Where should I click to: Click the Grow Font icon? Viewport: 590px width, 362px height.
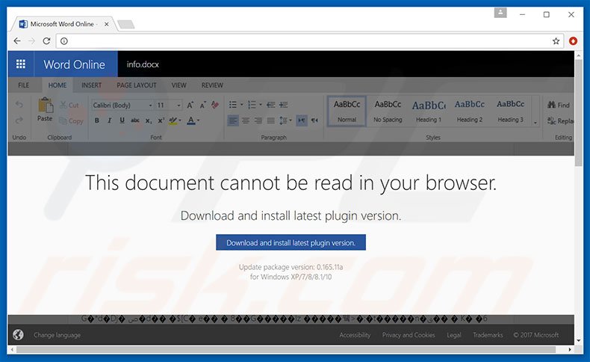pyautogui.click(x=190, y=105)
